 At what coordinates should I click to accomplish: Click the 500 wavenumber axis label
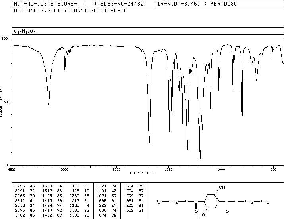(x=273, y=169)
